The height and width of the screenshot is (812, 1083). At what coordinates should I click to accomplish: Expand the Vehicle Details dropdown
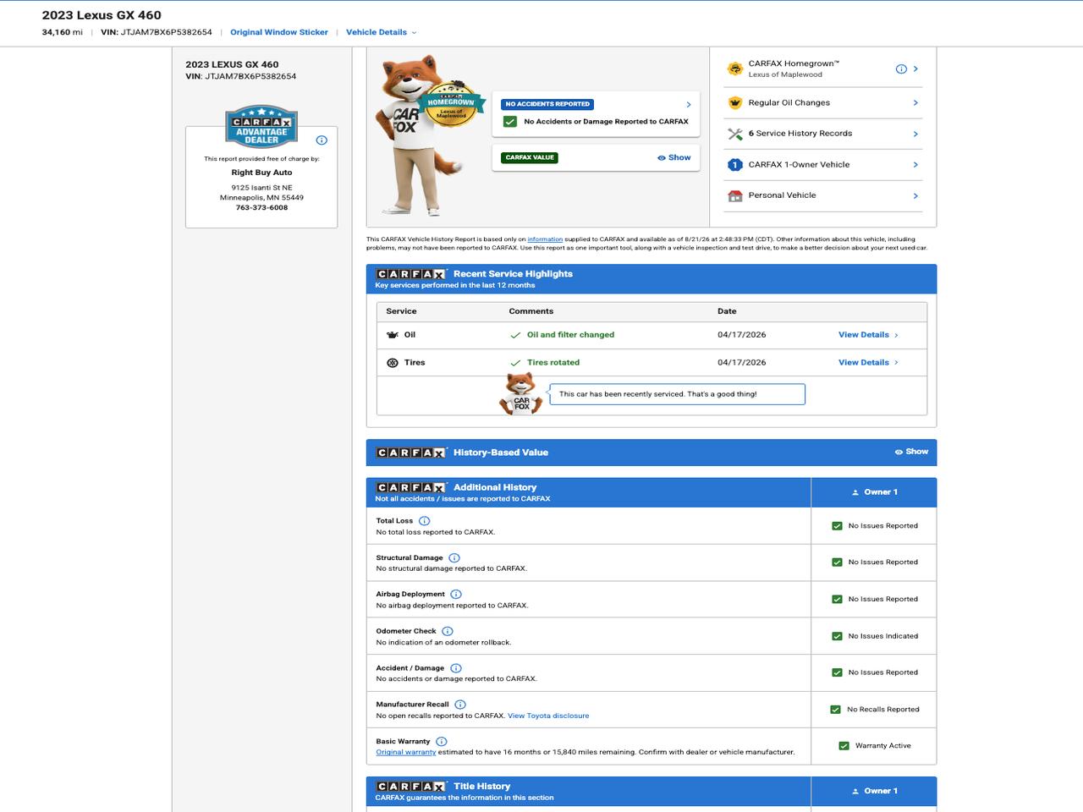(381, 32)
